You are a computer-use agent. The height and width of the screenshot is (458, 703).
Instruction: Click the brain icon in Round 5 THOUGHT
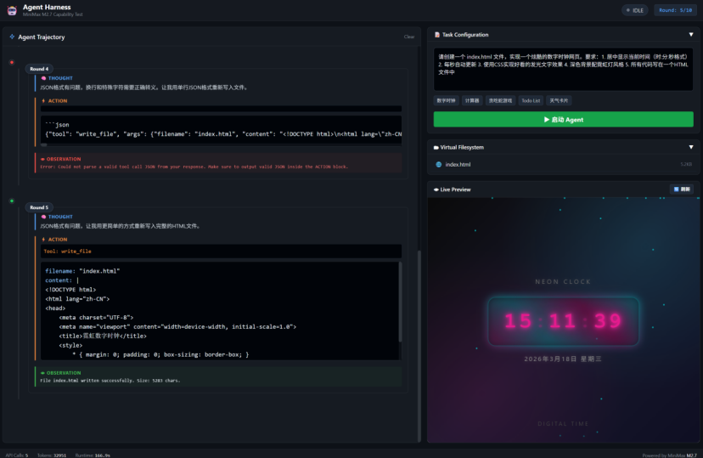(43, 217)
